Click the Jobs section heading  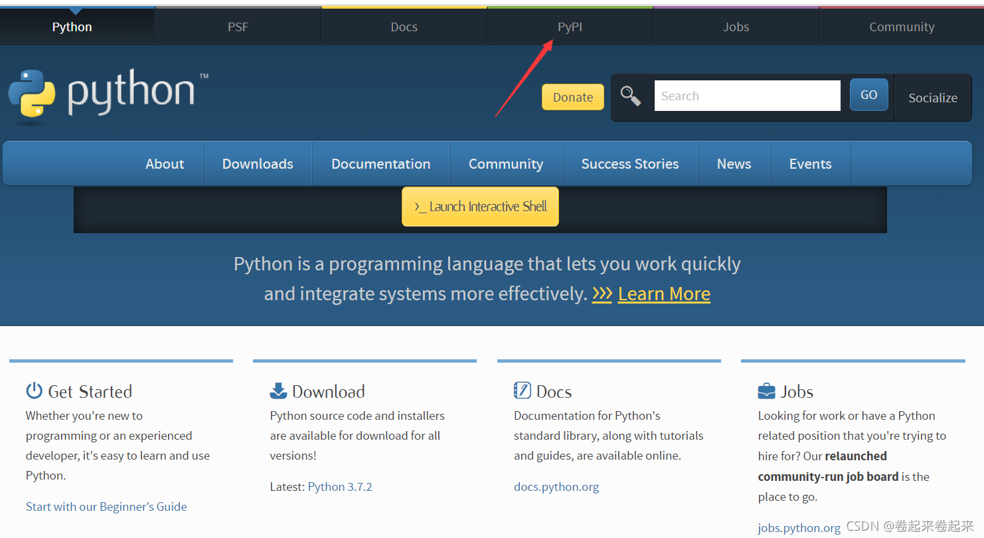click(x=797, y=392)
